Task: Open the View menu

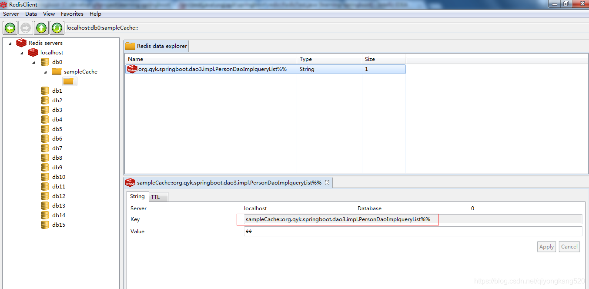Action: point(49,14)
